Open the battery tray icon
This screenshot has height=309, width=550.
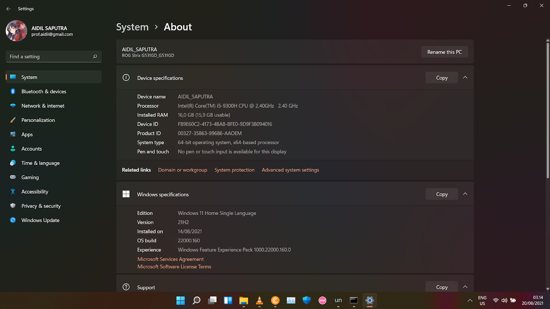point(513,300)
